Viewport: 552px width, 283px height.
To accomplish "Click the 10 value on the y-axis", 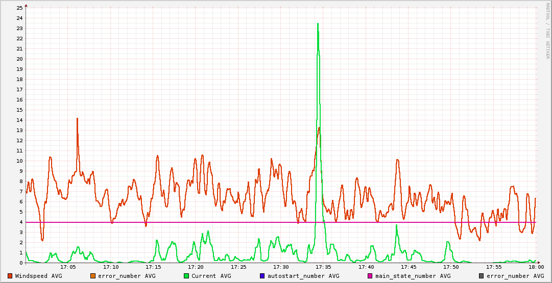I will tap(19, 161).
